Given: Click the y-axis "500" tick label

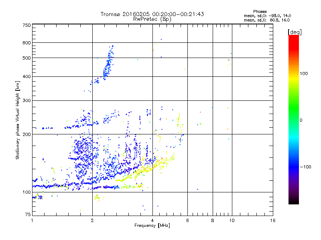Looking at the screenshot, I should click(x=26, y=58).
